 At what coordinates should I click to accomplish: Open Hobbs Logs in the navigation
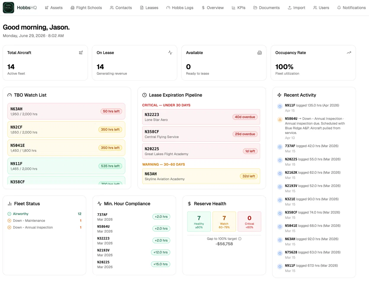point(180,8)
